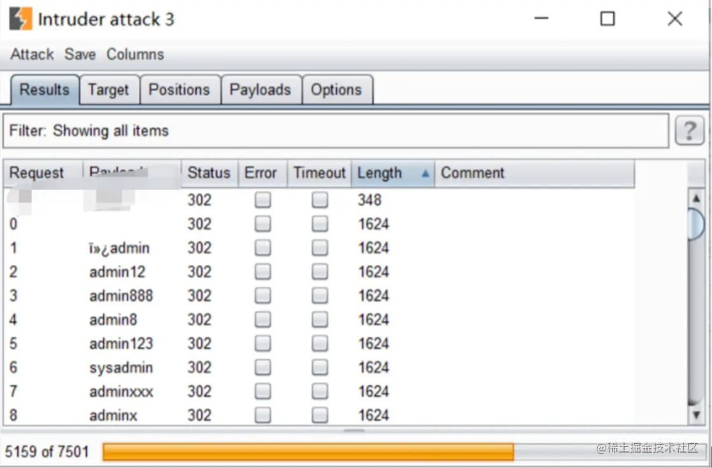Open the filter help question mark button
Screen dimensions: 712x468
689,131
